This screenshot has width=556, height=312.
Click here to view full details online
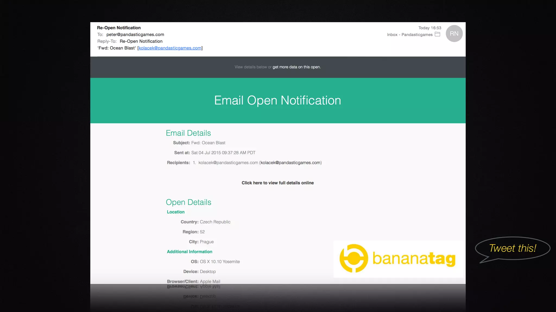[277, 183]
